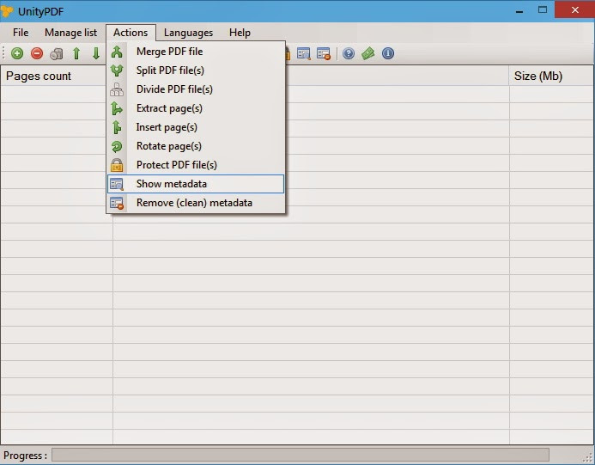Click the clear list toolbar icon
Screen dimensions: 595x465
tap(57, 54)
